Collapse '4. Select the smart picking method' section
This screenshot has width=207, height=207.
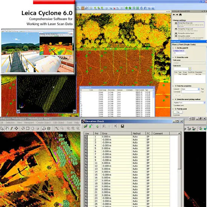coord(173,99)
